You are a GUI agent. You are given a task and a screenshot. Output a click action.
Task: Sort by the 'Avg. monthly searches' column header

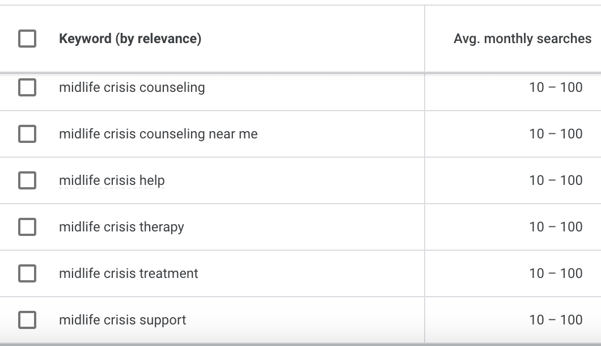point(522,39)
